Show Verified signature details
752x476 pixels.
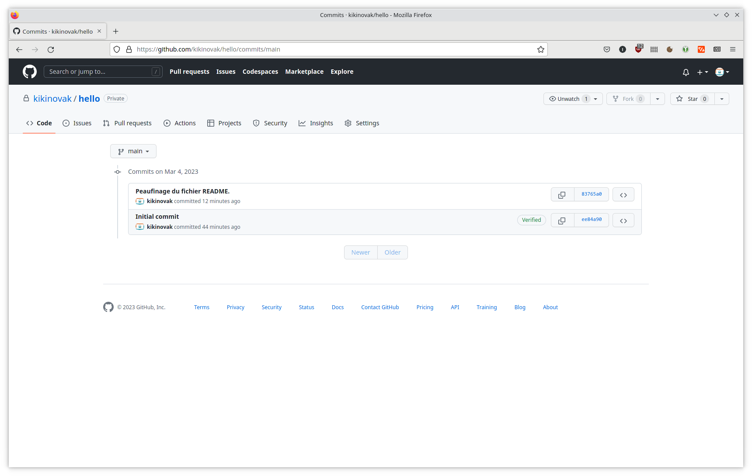(x=532, y=220)
